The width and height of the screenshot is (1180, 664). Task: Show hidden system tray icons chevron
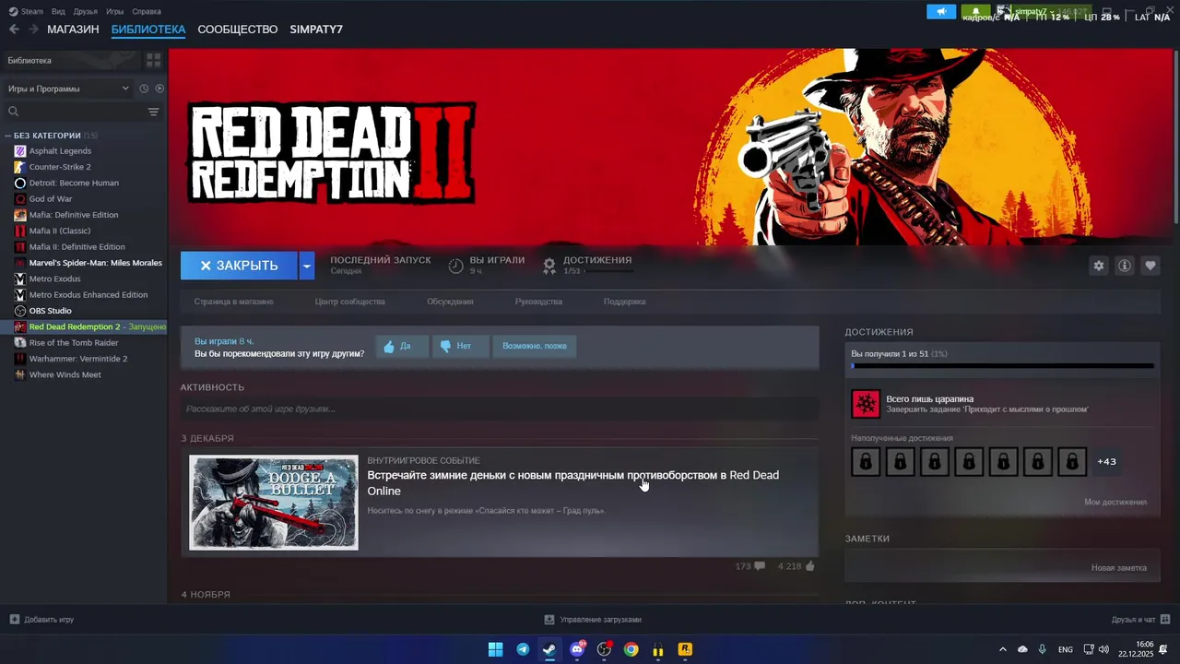click(1003, 649)
